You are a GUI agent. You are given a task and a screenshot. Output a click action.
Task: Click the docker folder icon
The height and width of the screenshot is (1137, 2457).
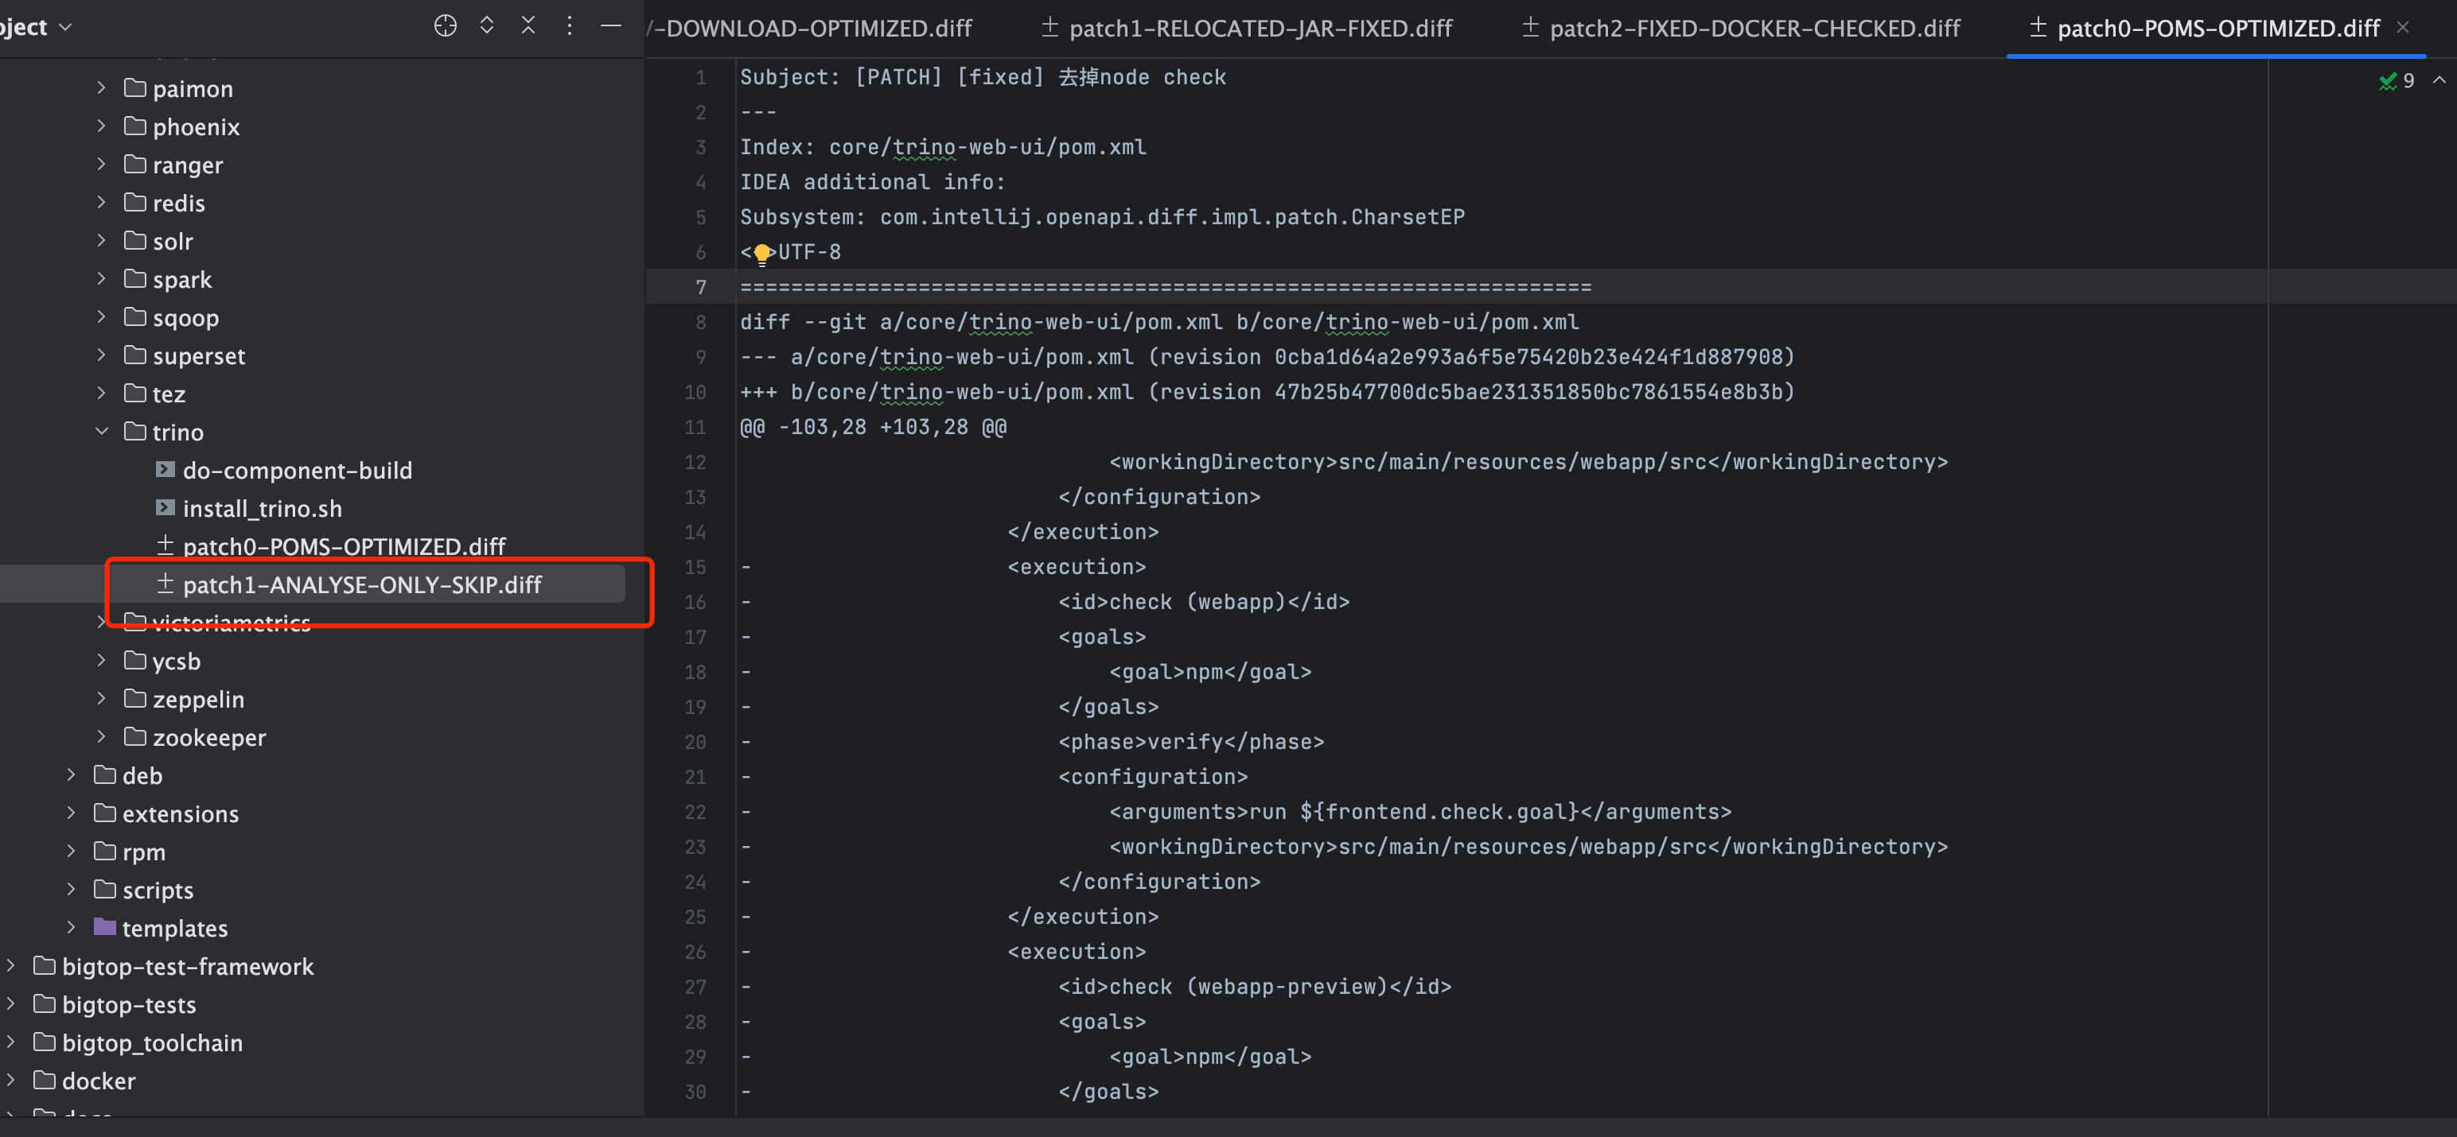[x=44, y=1080]
